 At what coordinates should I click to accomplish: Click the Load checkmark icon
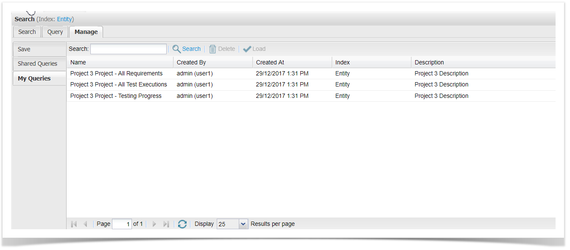point(247,49)
